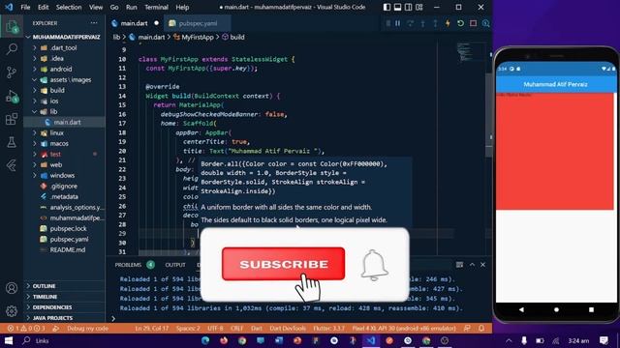620x348 pixels.
Task: Open the Terminal menu
Action: 156,7
